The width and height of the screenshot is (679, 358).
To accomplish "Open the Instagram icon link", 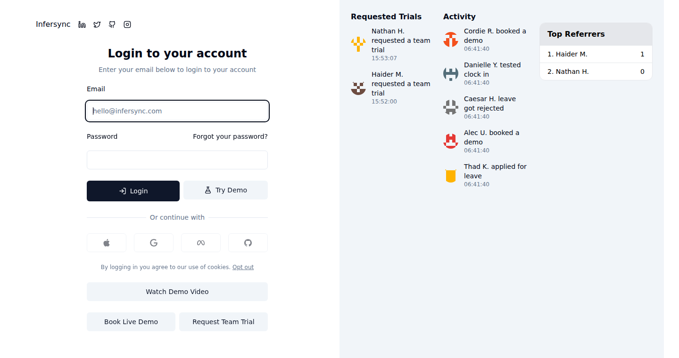I will coord(127,24).
